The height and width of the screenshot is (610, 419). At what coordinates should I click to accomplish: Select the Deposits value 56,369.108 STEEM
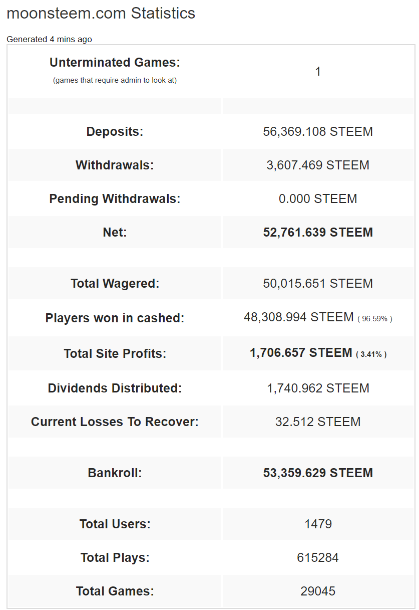(x=318, y=132)
